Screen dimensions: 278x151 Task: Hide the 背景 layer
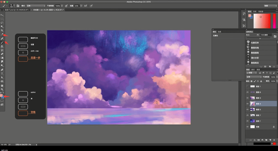pos(247,127)
